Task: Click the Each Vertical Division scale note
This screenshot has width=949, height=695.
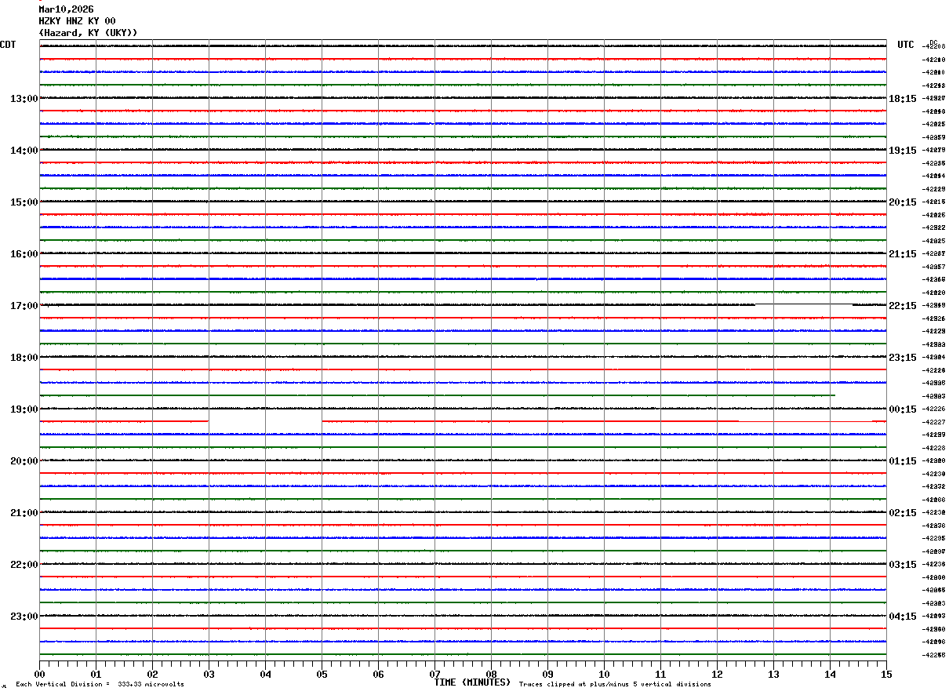Action: point(100,685)
